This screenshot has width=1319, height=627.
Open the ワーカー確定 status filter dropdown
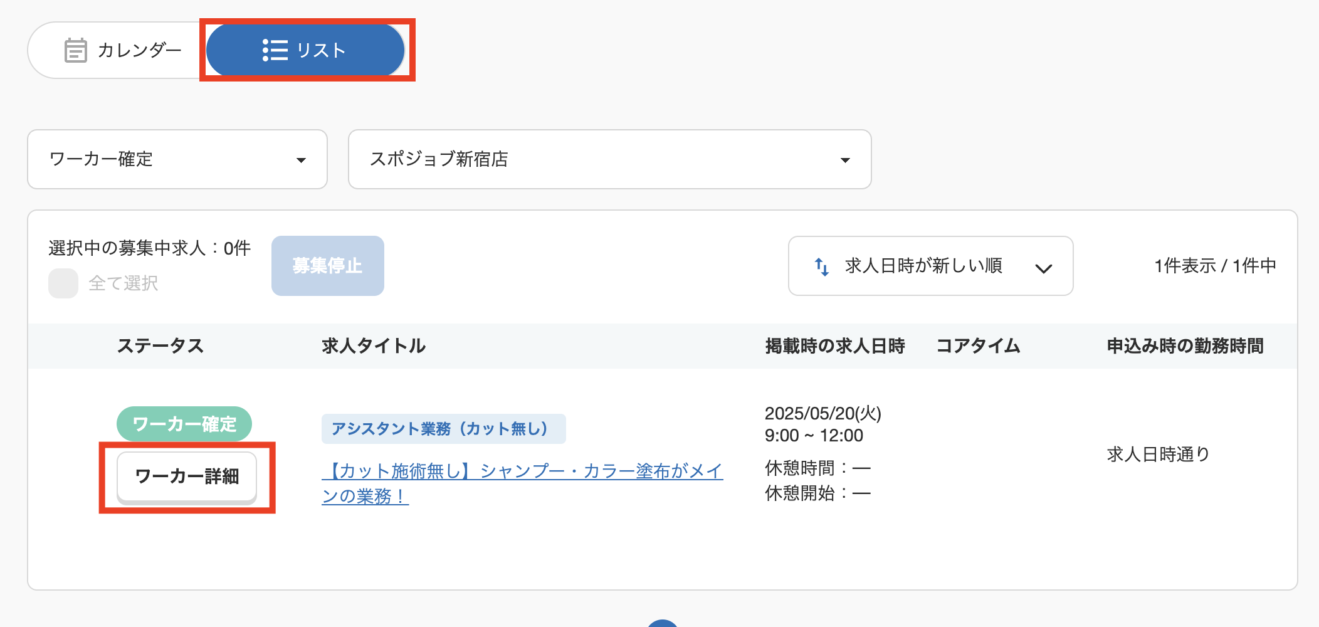tap(177, 160)
